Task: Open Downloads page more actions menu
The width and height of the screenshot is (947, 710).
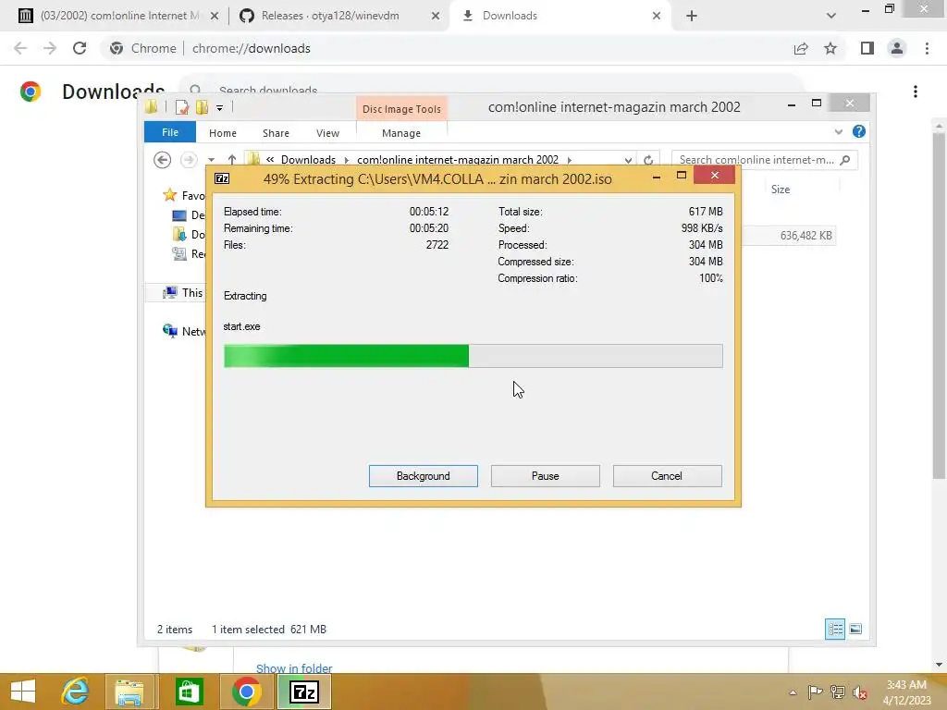Action: point(916,92)
